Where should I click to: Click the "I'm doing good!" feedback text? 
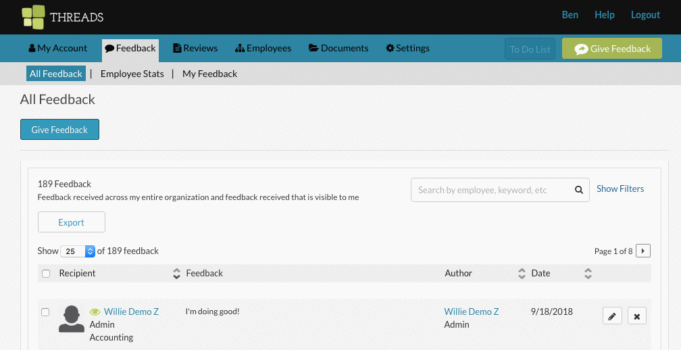point(212,311)
